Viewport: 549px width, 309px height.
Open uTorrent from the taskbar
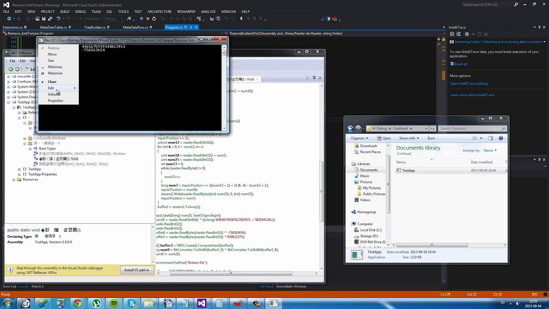(x=96, y=303)
